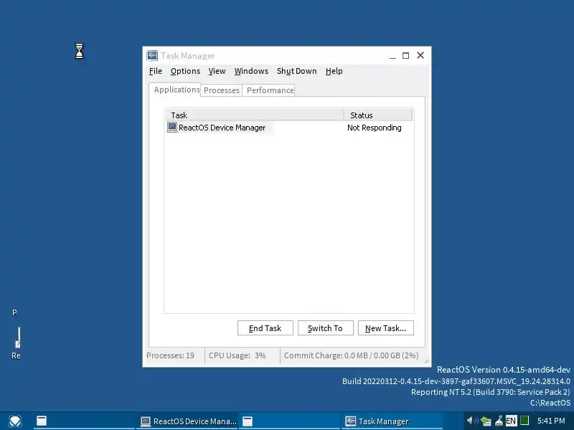Click the End Task button
574x430 pixels.
pos(265,328)
